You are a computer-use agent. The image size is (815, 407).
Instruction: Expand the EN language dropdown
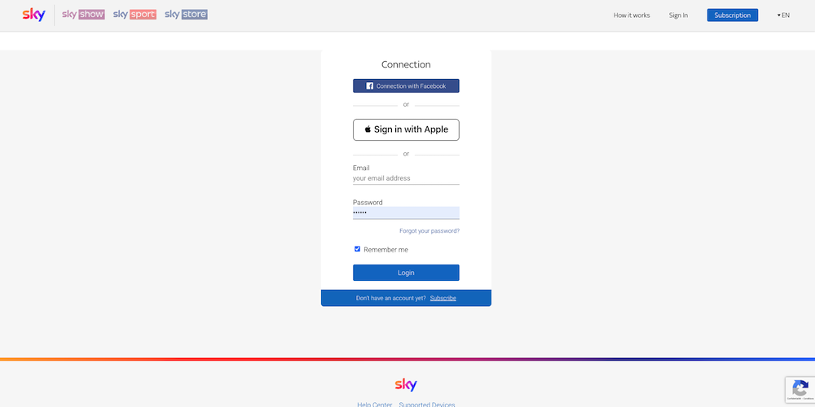pyautogui.click(x=783, y=15)
